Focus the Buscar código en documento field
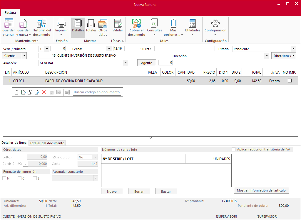 click(97, 92)
